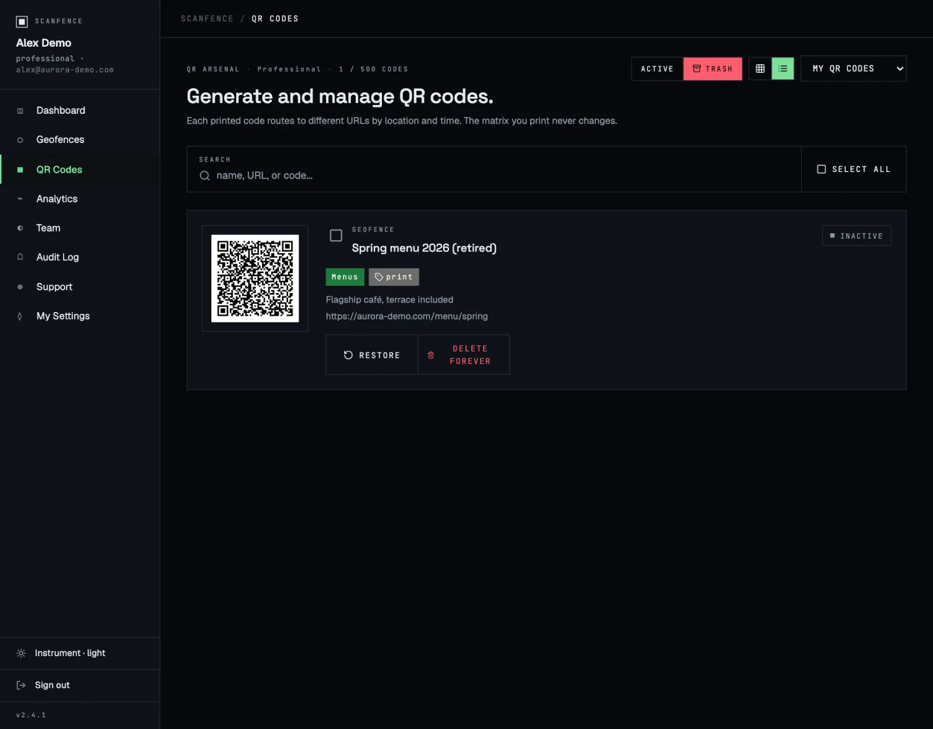Sign out of the account
This screenshot has width=933, height=729.
click(x=80, y=685)
